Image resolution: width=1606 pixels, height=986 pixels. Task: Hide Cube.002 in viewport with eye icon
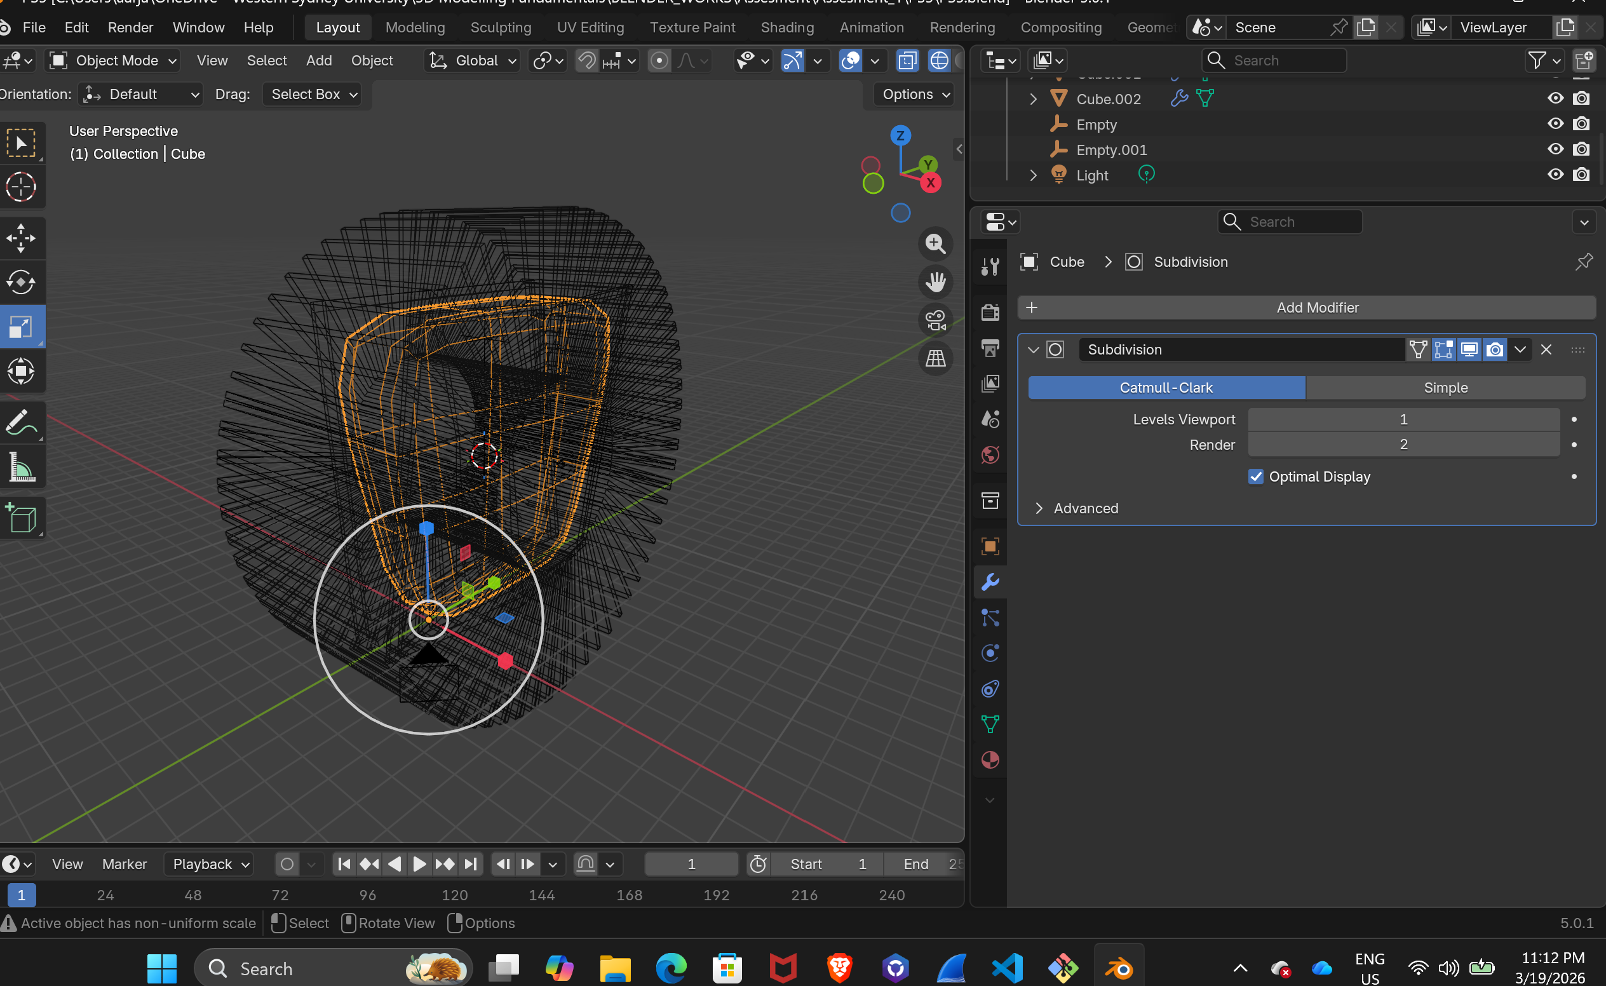(x=1555, y=98)
